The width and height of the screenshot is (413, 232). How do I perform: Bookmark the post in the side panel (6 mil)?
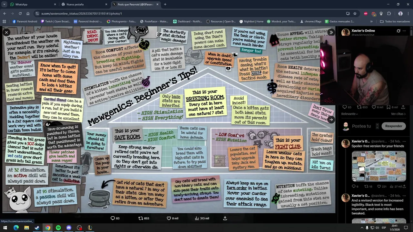tap(392, 107)
